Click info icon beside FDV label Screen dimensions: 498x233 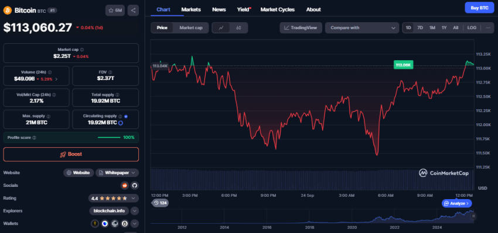[110, 72]
